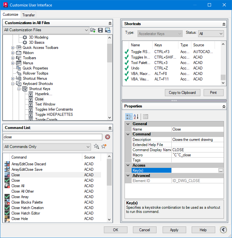This screenshot has height=238, width=232.
Task: Click the property pages icon in Properties toolbar
Action: 146,117
